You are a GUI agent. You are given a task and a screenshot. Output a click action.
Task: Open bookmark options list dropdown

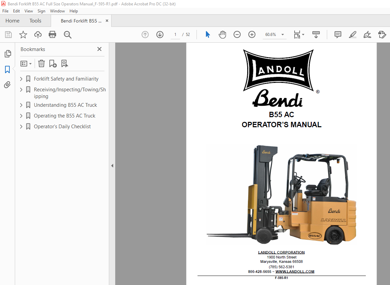26,63
